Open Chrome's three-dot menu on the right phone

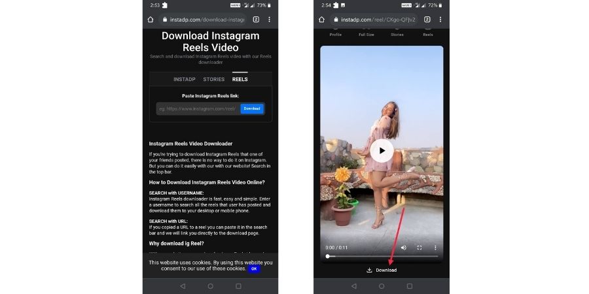[440, 20]
